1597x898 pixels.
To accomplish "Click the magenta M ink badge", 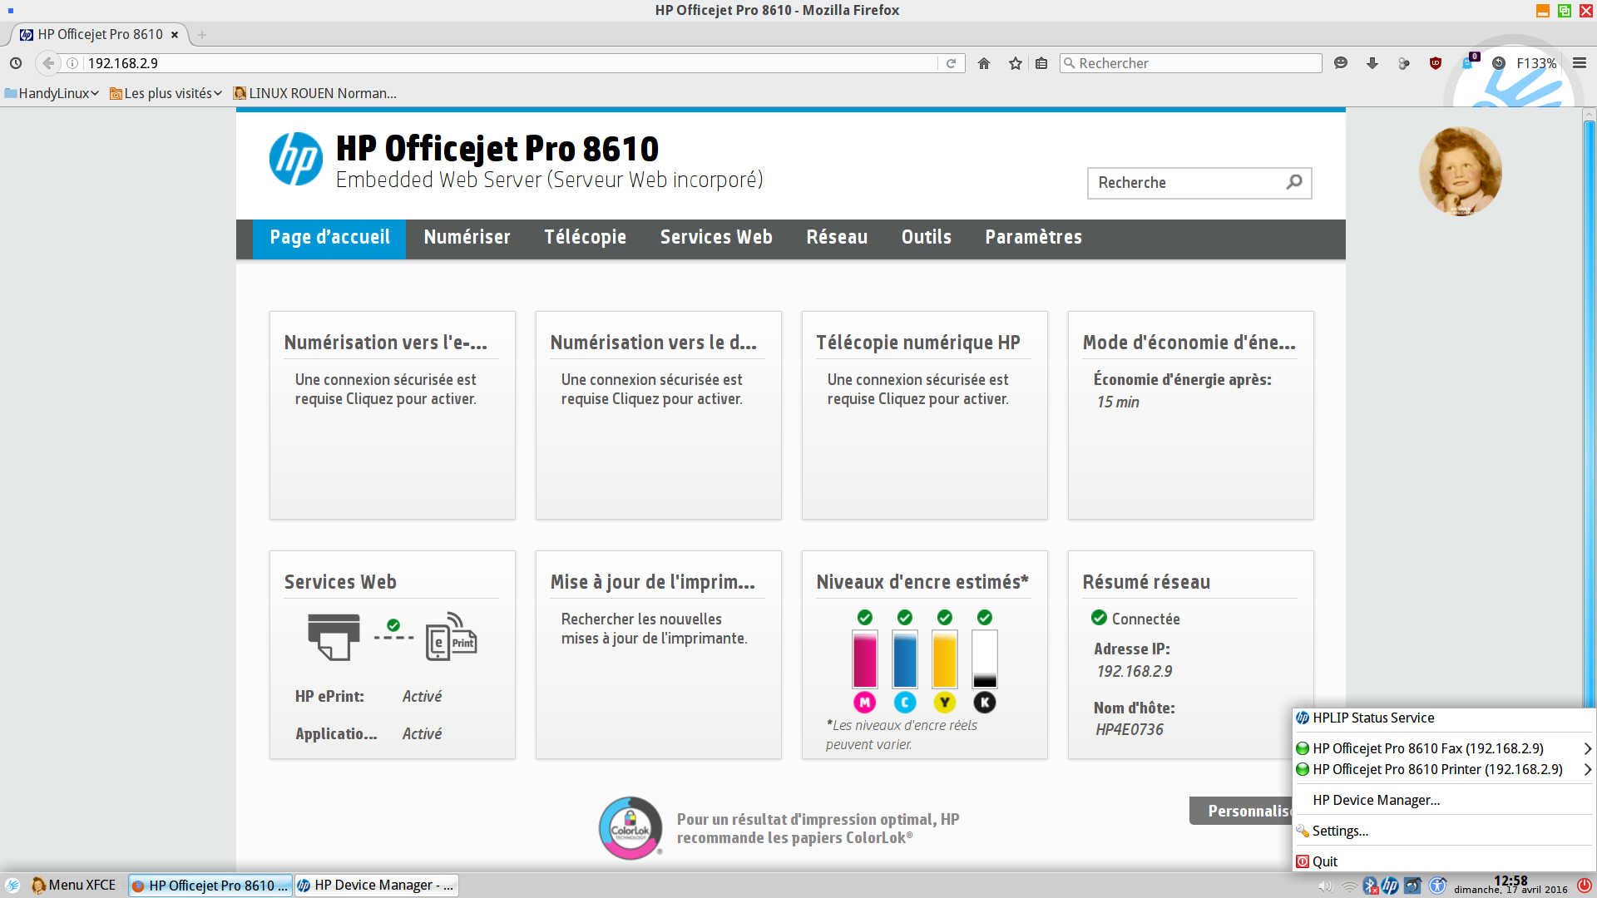I will point(865,703).
